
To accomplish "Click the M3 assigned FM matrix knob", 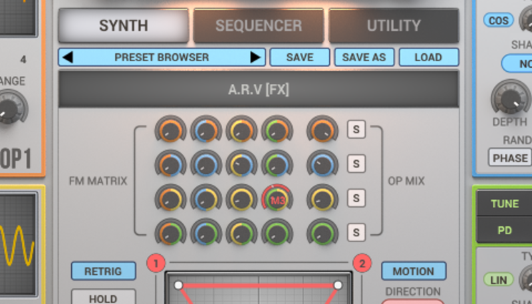I will [277, 198].
